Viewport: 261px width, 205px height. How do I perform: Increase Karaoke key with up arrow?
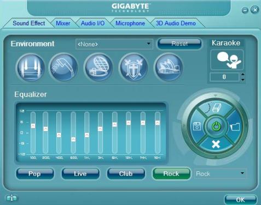coord(243,74)
